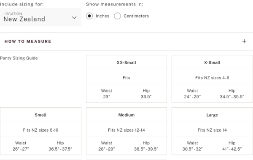Click 'Fits NZ sizes 8-10' text
Viewport: 253px width, 160px height.
click(40, 130)
